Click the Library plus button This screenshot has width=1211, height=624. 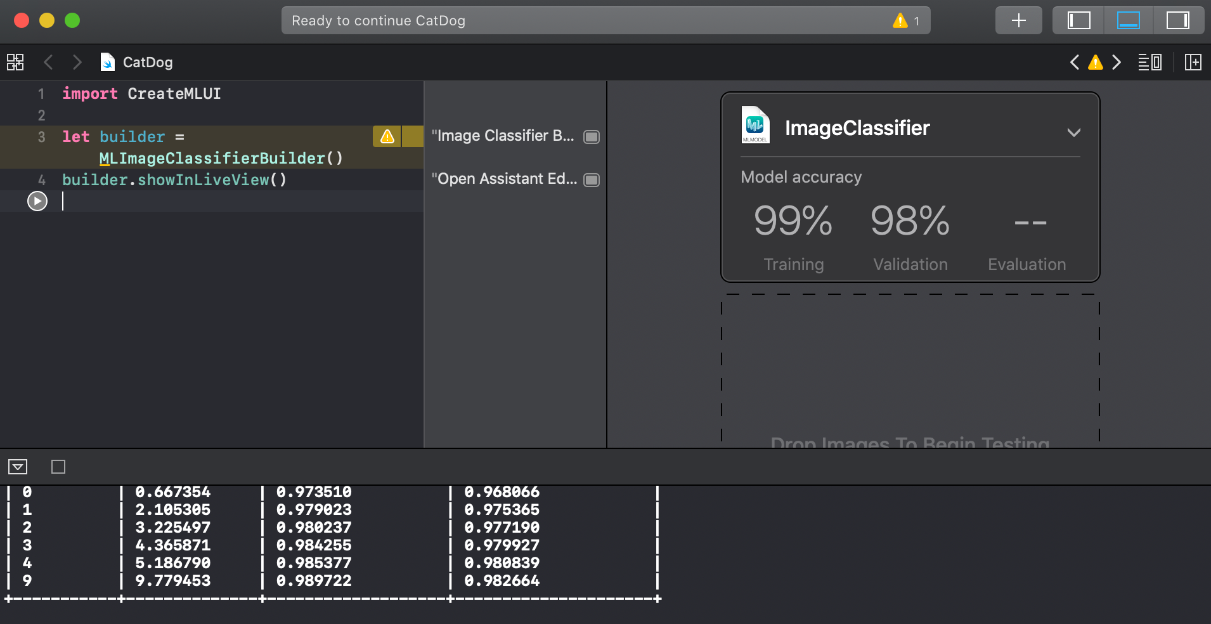pyautogui.click(x=1018, y=20)
